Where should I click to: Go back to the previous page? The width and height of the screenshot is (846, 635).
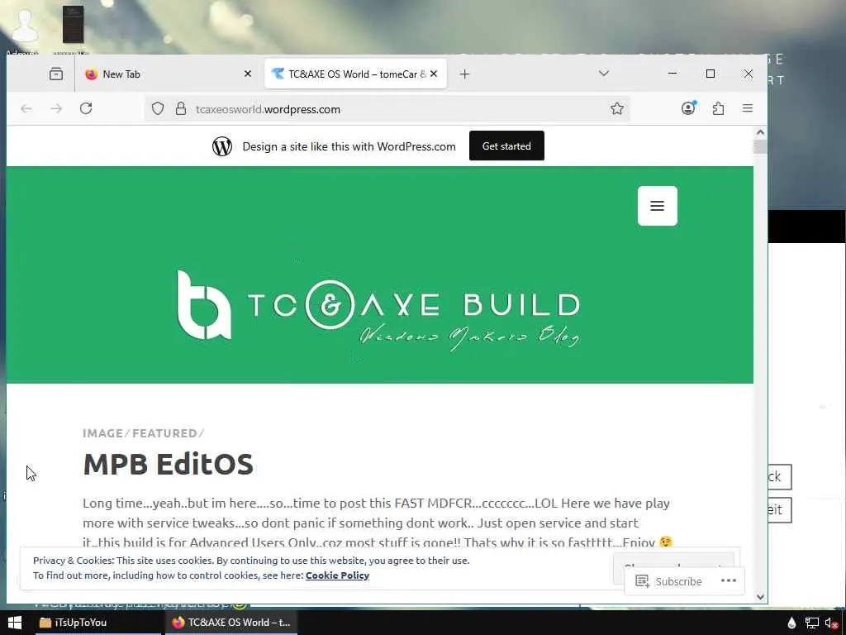26,109
